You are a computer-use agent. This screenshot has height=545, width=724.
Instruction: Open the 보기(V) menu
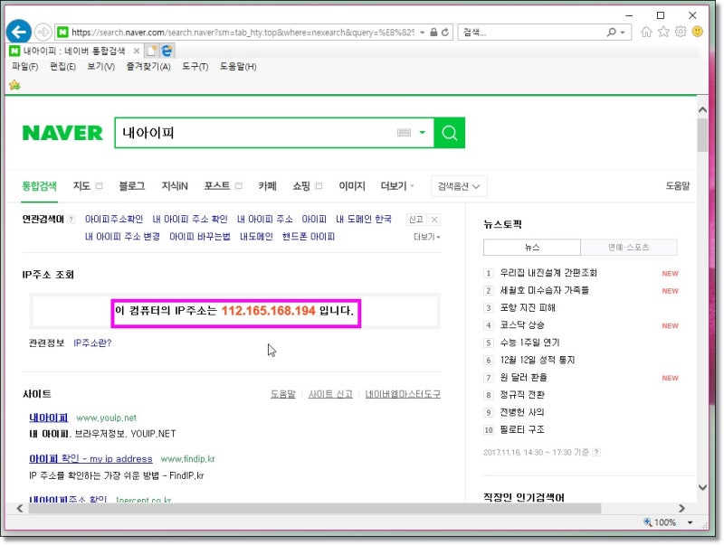click(100, 67)
